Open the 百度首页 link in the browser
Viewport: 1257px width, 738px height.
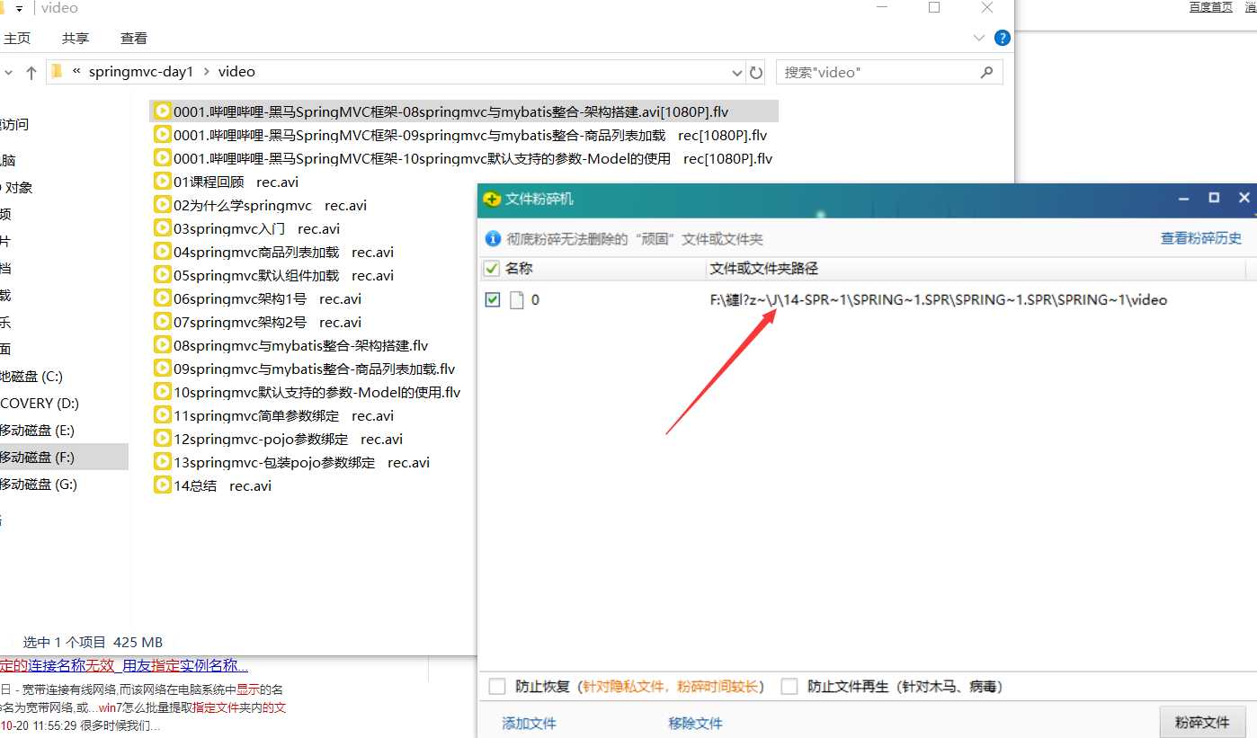[1211, 7]
